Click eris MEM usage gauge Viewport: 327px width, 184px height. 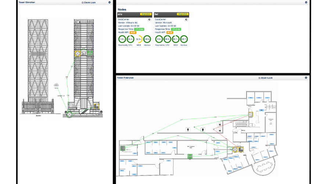[x=139, y=39]
